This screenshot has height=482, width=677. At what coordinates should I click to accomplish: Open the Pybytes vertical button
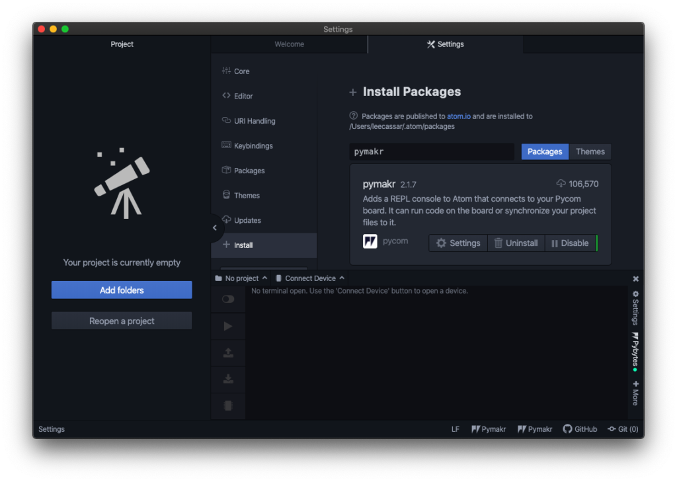pyautogui.click(x=635, y=352)
